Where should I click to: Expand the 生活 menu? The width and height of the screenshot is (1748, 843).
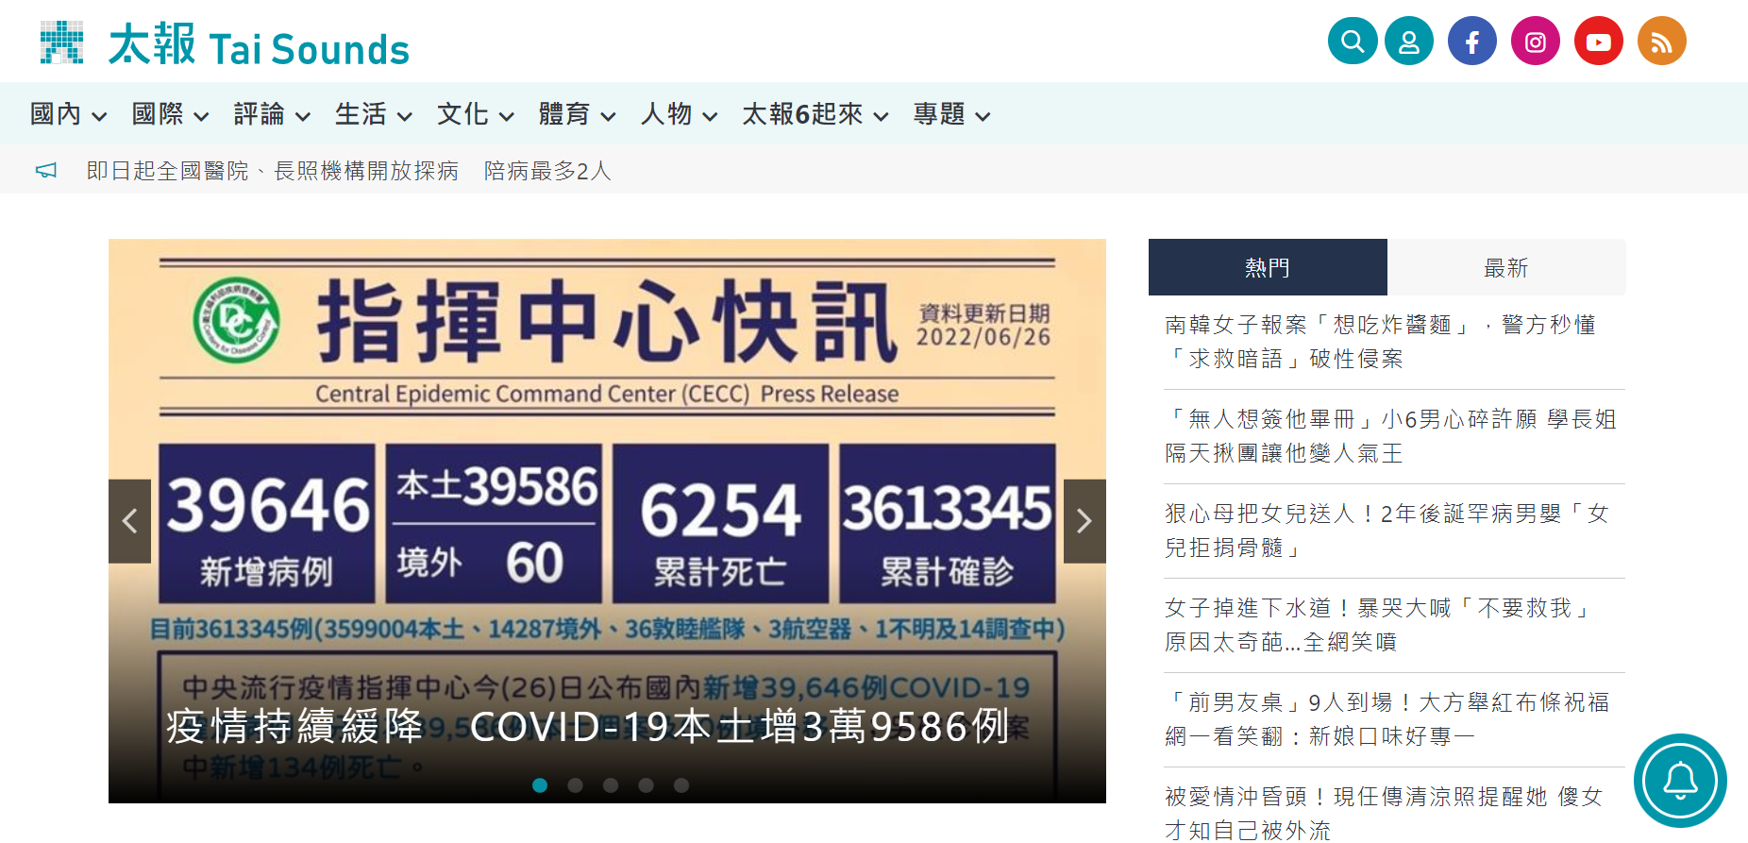tap(374, 114)
